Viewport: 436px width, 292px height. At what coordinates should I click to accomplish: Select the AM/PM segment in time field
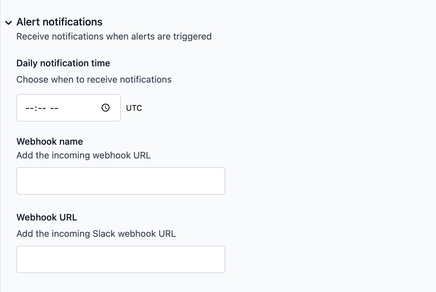click(x=54, y=108)
